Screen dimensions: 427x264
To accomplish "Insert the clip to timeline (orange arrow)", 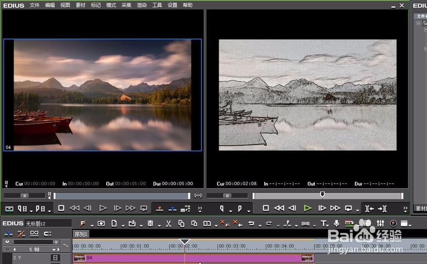I will coord(160,209).
